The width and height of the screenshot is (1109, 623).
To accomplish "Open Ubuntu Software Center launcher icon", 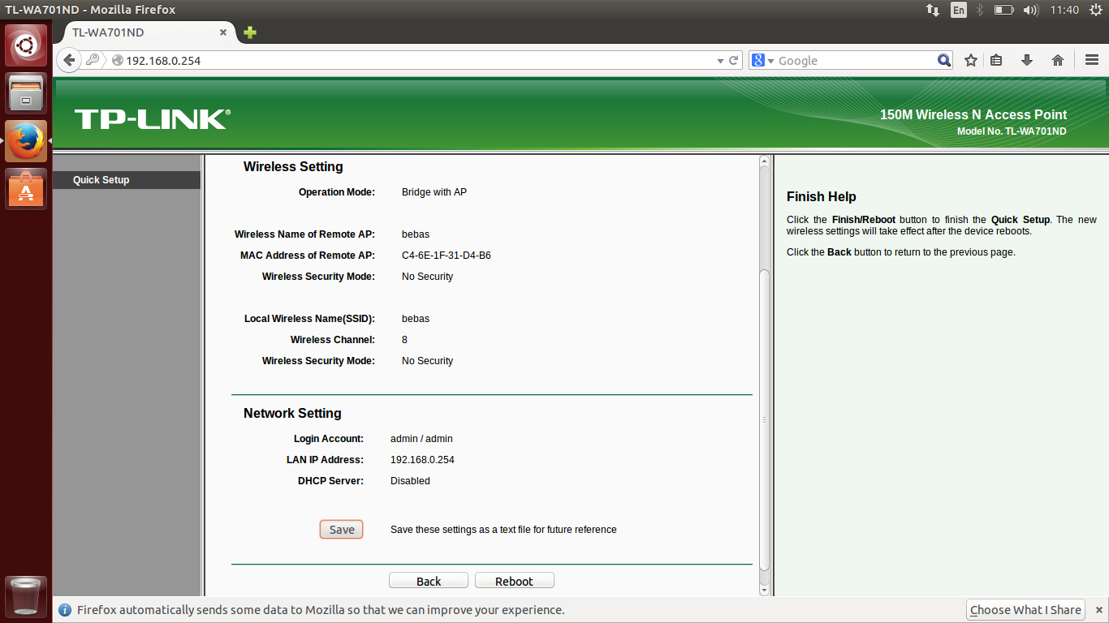I will [26, 188].
